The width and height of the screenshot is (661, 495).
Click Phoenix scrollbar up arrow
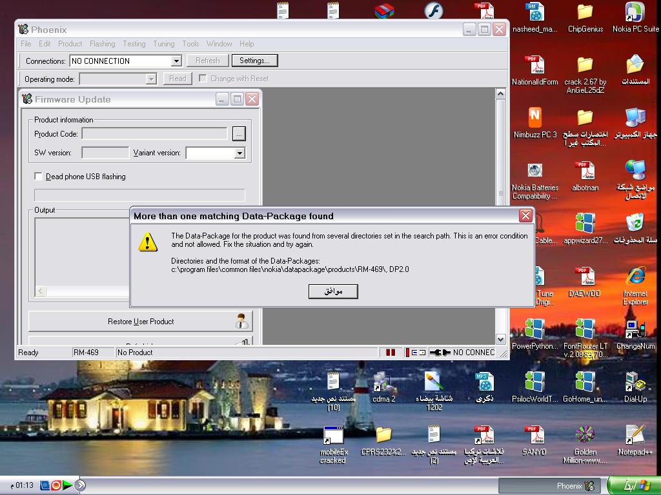(x=500, y=93)
